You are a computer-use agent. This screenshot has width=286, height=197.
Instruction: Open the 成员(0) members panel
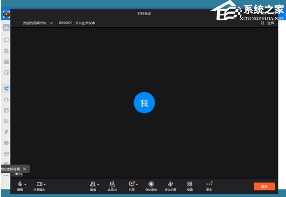click(x=112, y=186)
